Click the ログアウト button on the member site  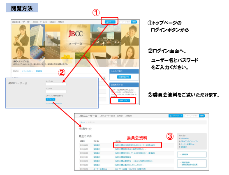174,116
